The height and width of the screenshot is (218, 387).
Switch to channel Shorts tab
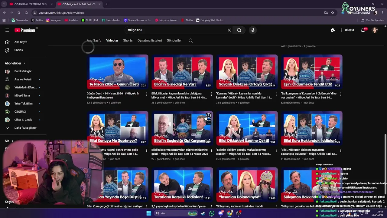pyautogui.click(x=128, y=40)
